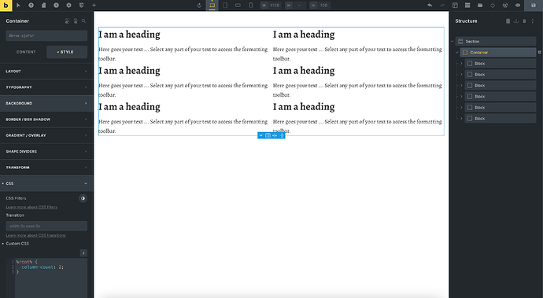Image resolution: width=543 pixels, height=298 pixels.
Task: Toggle the structure panel list icon
Action: [x=467, y=6]
